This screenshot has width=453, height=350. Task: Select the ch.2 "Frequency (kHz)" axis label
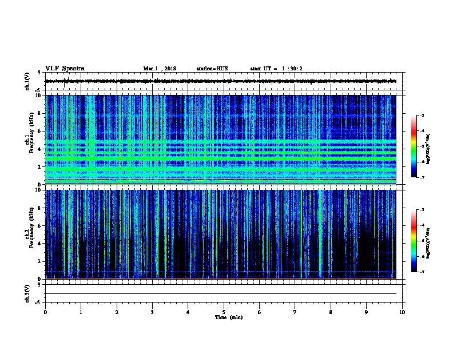31,228
